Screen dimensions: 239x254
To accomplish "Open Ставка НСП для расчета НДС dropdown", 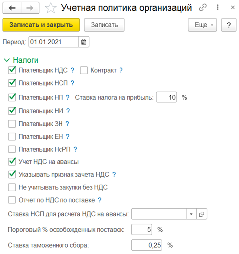I will tap(191, 214).
